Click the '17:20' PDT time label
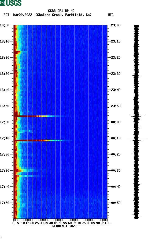The image size is (148, 240). pos(5,154)
